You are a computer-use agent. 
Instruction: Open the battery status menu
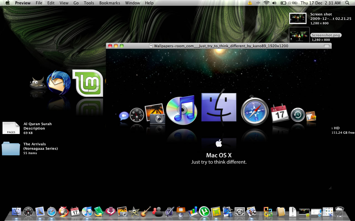[289, 3]
